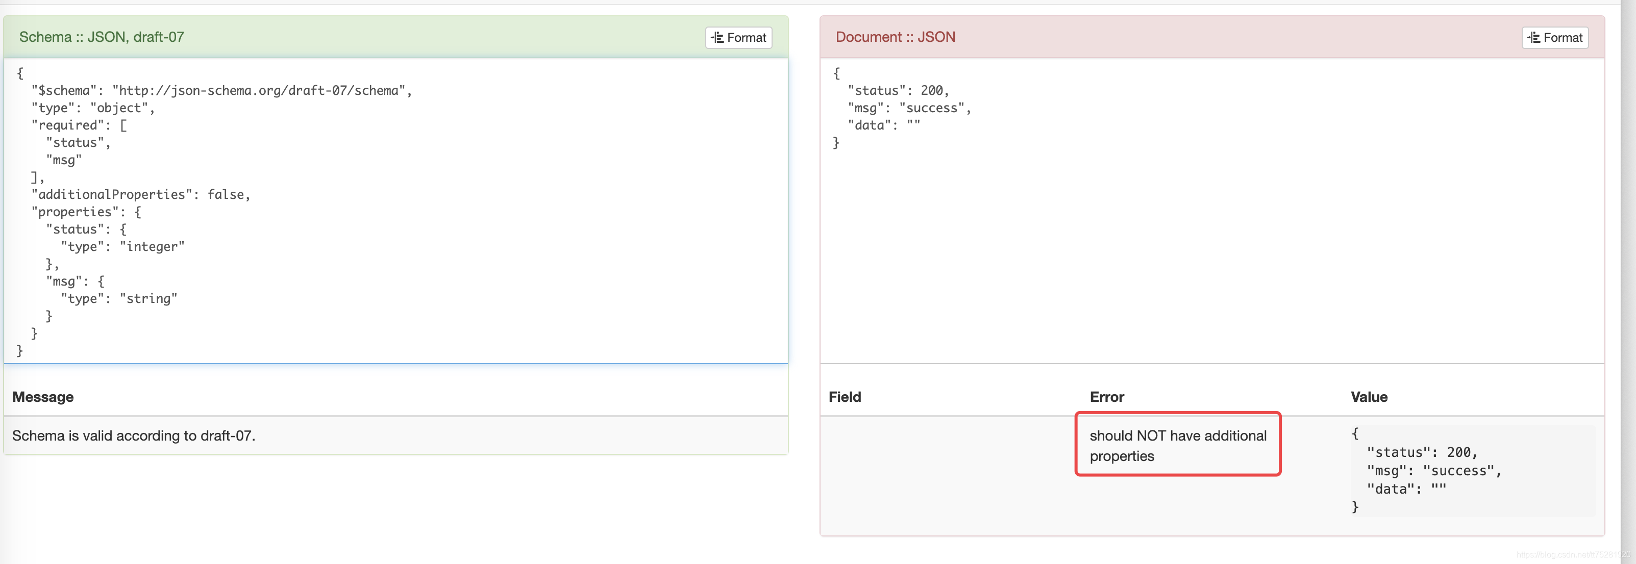Click "data": "" line in Document editor
Screen dimensions: 1636x564
[x=883, y=125]
